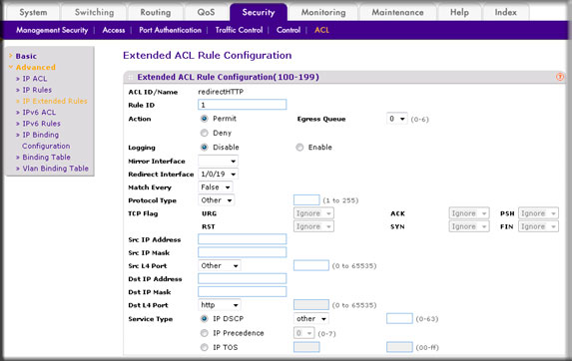The height and width of the screenshot is (361, 572).
Task: Click the Src IP Mask field
Action: pos(243,252)
